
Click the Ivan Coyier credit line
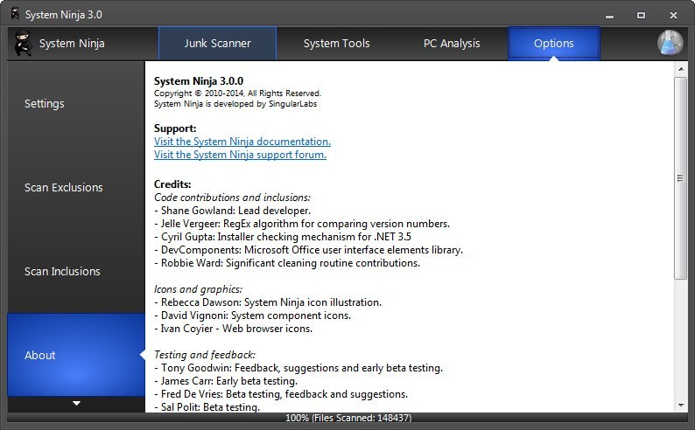point(233,329)
